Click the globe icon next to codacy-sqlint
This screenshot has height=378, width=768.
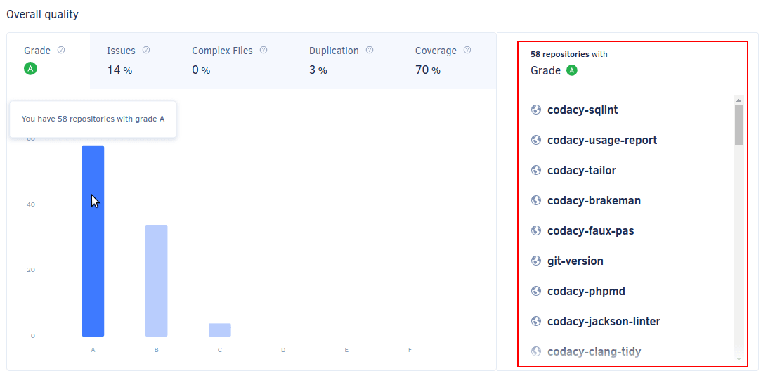(x=537, y=110)
